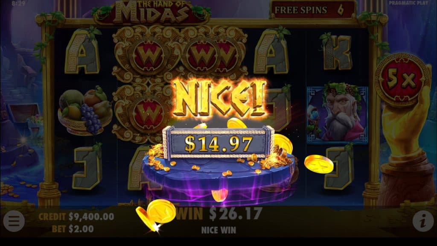The height and width of the screenshot is (246, 437).
Task: Click the flying gold coin by the platform
Action: (318, 164)
